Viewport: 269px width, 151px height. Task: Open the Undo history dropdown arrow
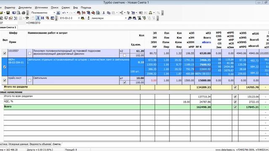[67, 13]
